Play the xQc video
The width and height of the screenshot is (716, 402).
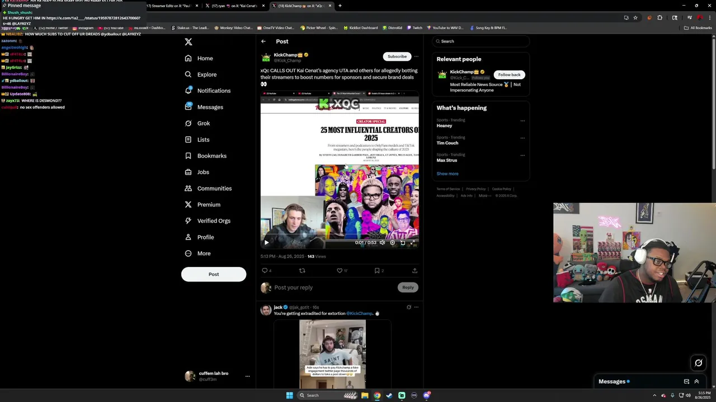(266, 242)
